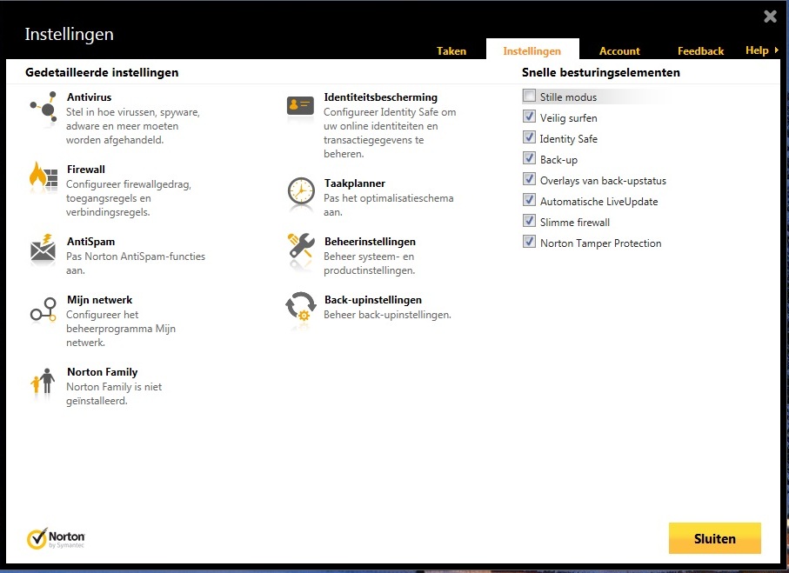This screenshot has width=789, height=573.
Task: Switch to the Taken tab
Action: point(451,50)
